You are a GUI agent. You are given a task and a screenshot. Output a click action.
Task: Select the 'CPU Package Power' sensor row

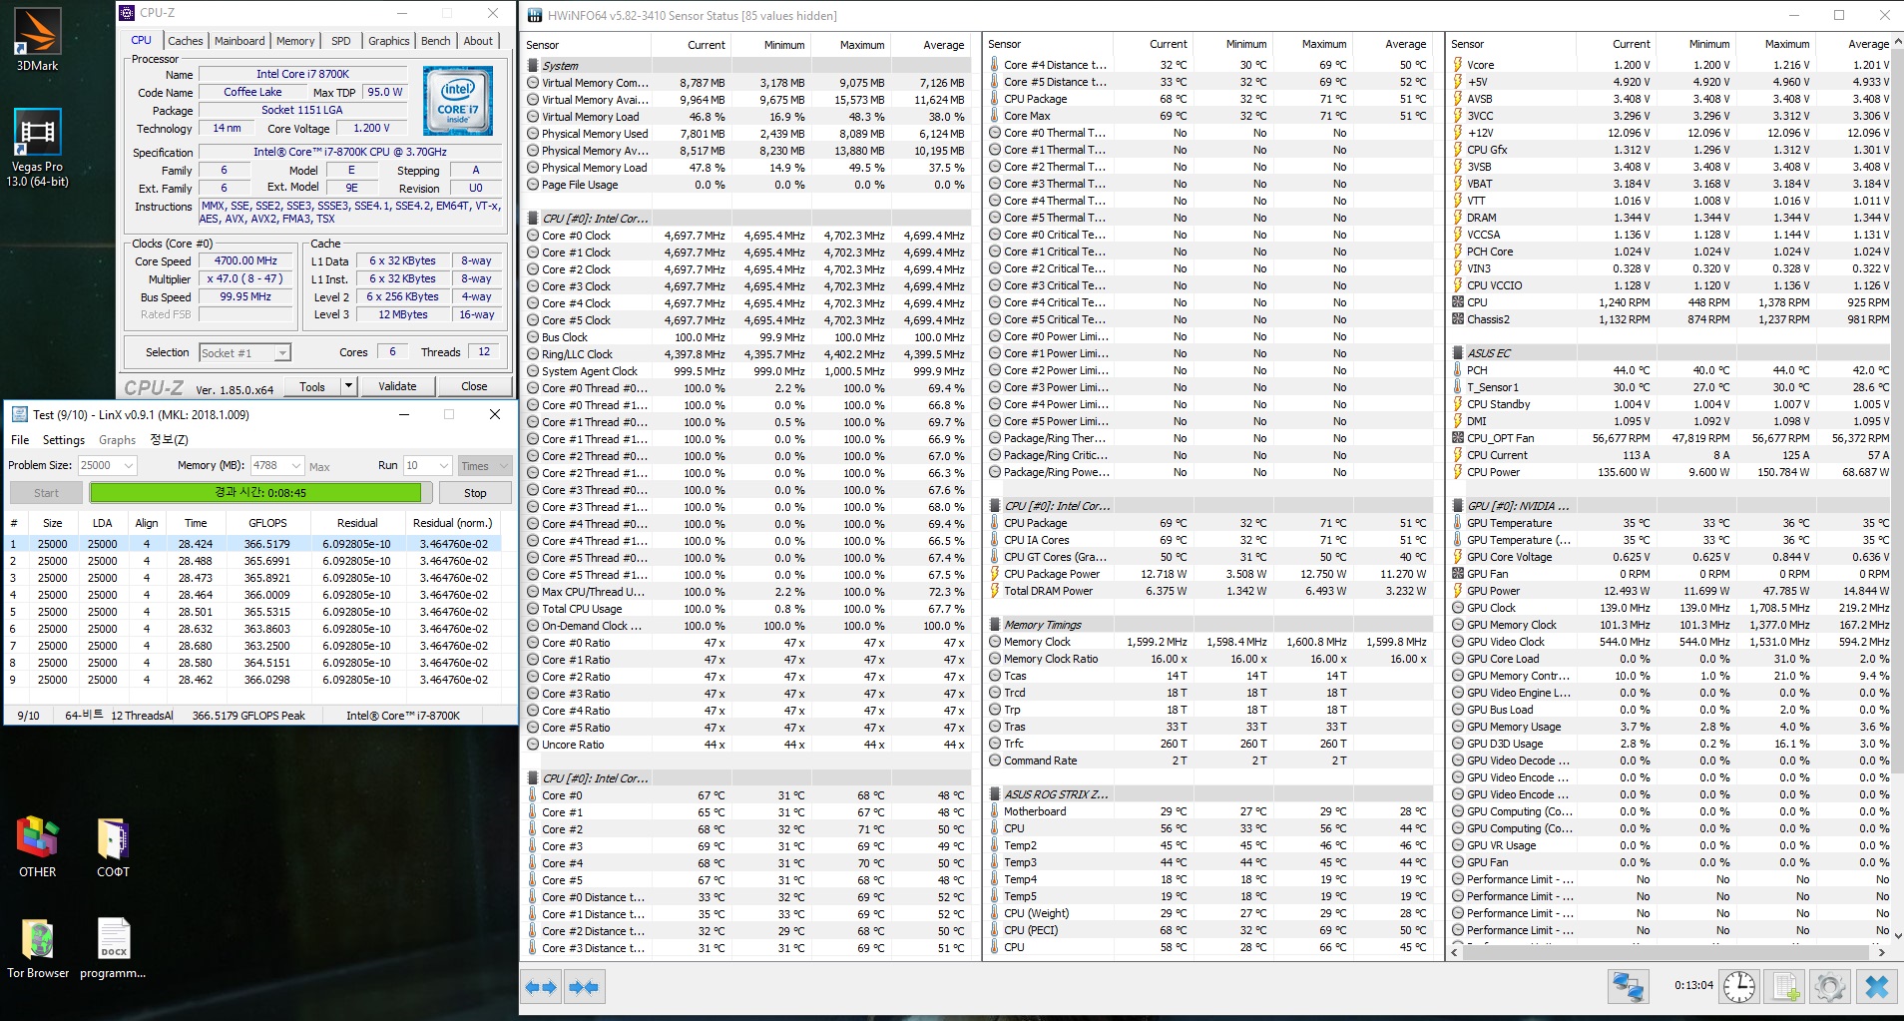pyautogui.click(x=1209, y=574)
